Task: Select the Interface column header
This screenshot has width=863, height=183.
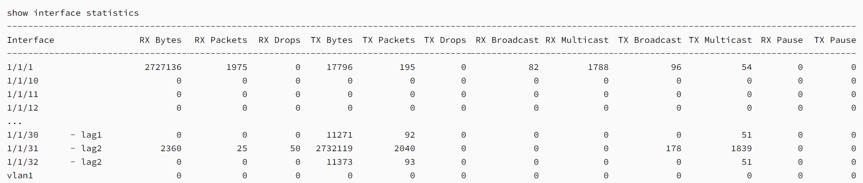Action: click(31, 40)
